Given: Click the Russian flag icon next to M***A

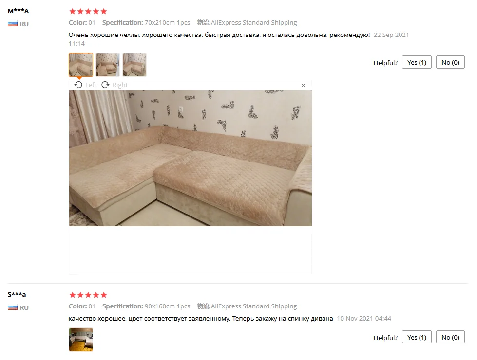Looking at the screenshot, I should [13, 24].
